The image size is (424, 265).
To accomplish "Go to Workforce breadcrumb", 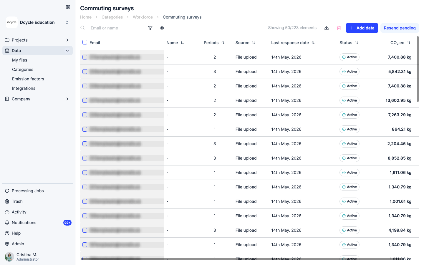I will (143, 17).
